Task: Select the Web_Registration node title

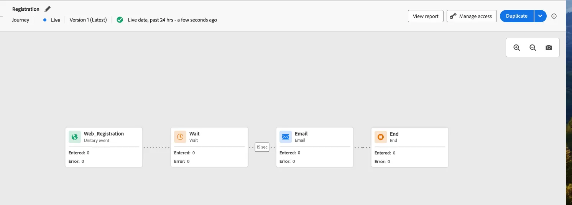Action: 104,134
